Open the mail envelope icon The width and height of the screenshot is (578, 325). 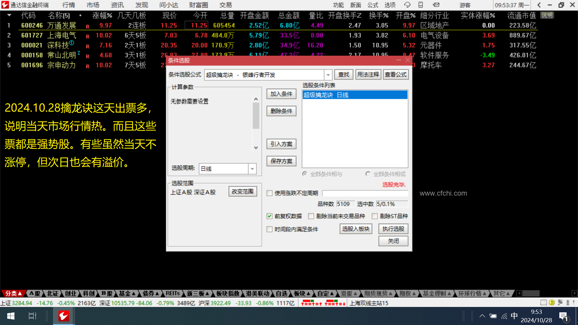click(436, 5)
